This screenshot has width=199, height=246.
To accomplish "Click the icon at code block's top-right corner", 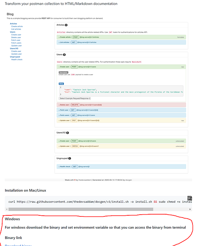I will (x=190, y=198).
